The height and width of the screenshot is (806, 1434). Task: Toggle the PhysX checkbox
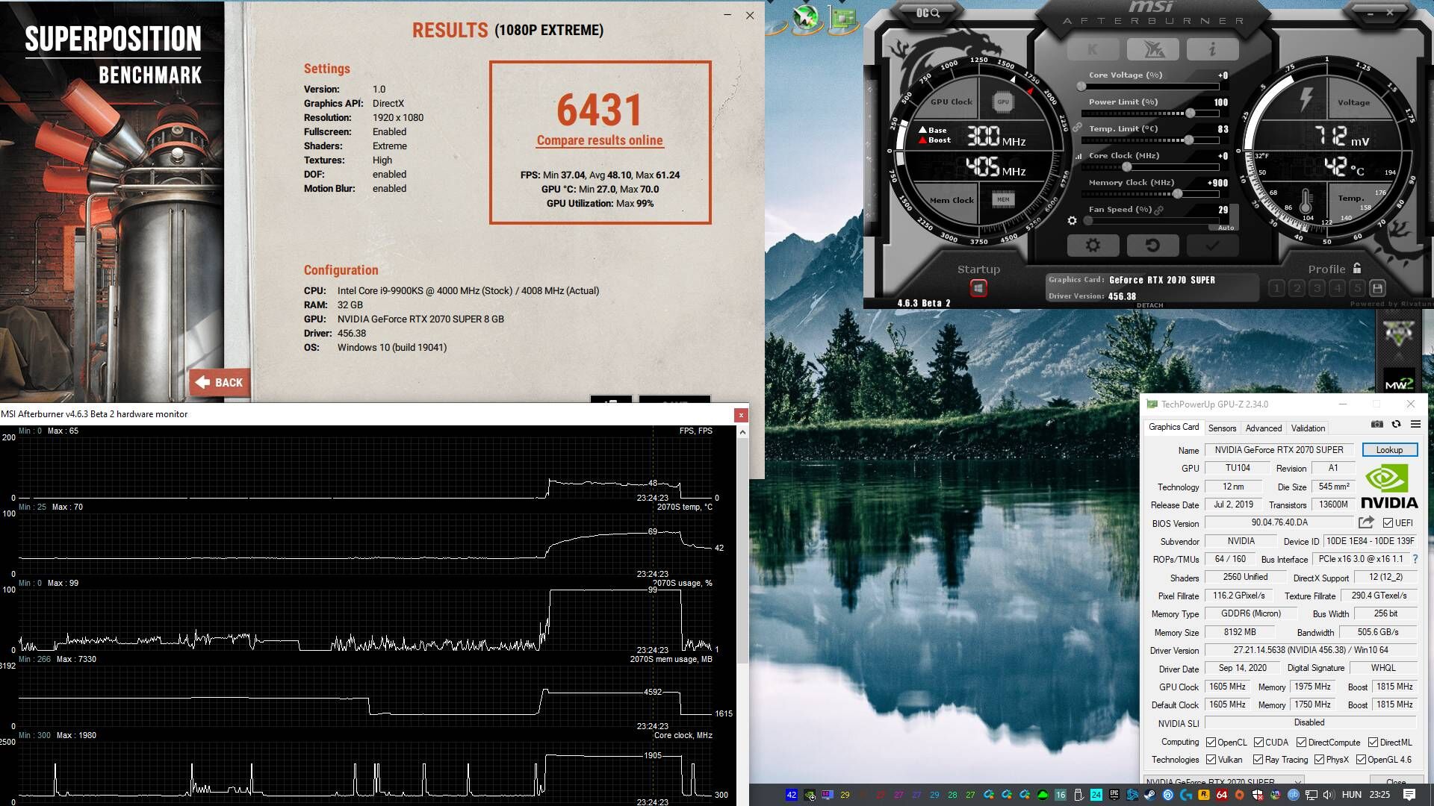1319,760
